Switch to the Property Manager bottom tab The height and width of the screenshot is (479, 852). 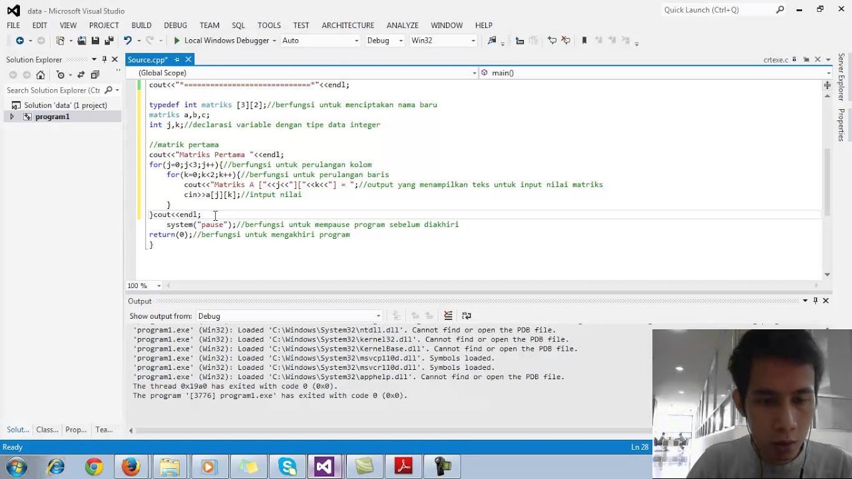tap(76, 430)
